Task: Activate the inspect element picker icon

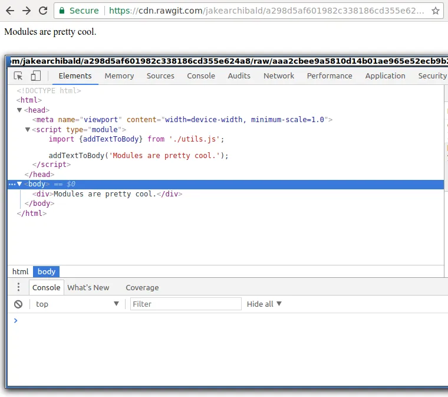Action: tap(18, 76)
